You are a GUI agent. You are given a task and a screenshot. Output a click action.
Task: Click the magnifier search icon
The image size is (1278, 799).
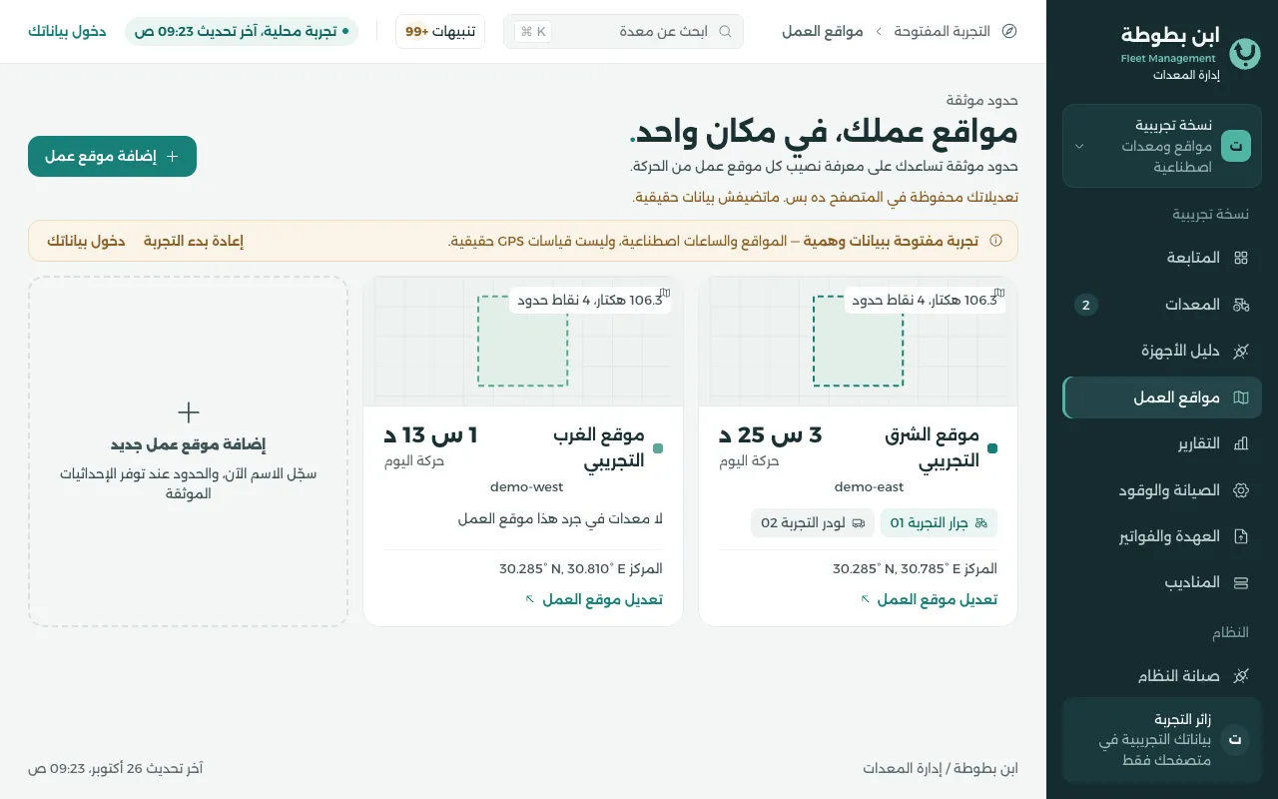click(x=726, y=31)
